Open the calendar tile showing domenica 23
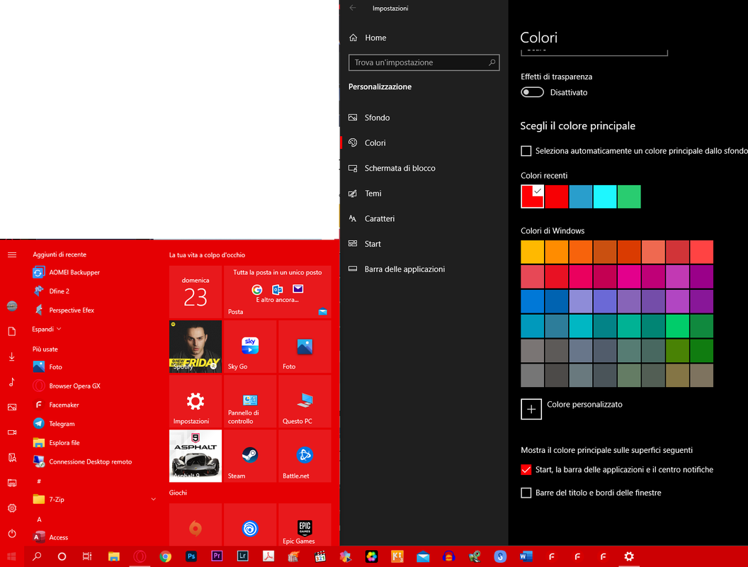748x567 pixels. (195, 292)
